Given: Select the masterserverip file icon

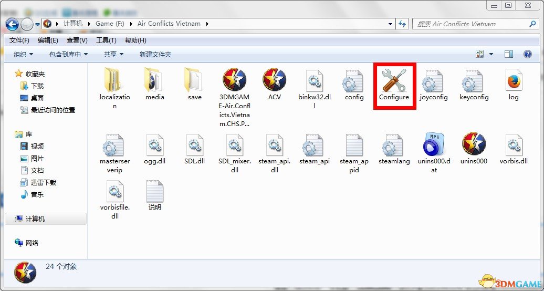Looking at the screenshot, I should [x=114, y=145].
